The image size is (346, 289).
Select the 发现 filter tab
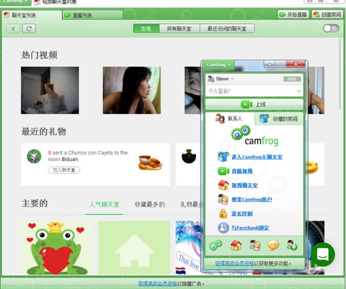pos(146,29)
